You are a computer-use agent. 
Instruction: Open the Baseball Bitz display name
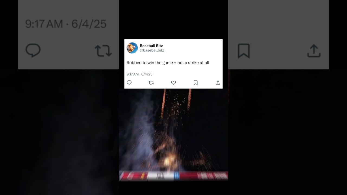click(151, 46)
